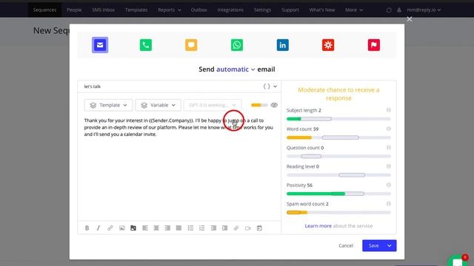The height and width of the screenshot is (266, 474).
Task: Expand the Reports menu
Action: click(x=170, y=10)
